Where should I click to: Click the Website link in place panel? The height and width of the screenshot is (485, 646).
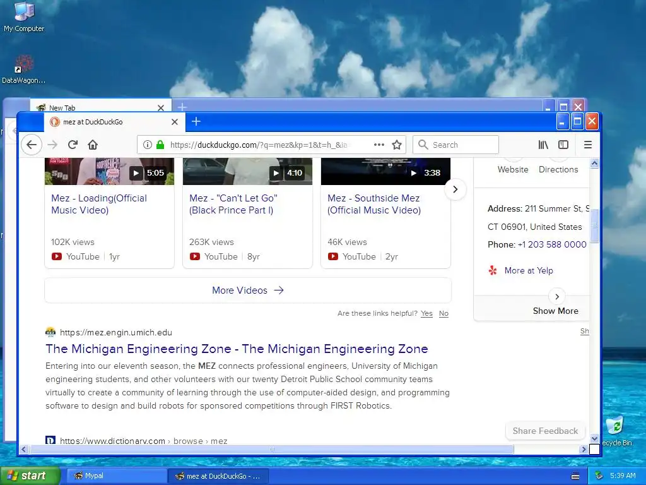coord(513,169)
